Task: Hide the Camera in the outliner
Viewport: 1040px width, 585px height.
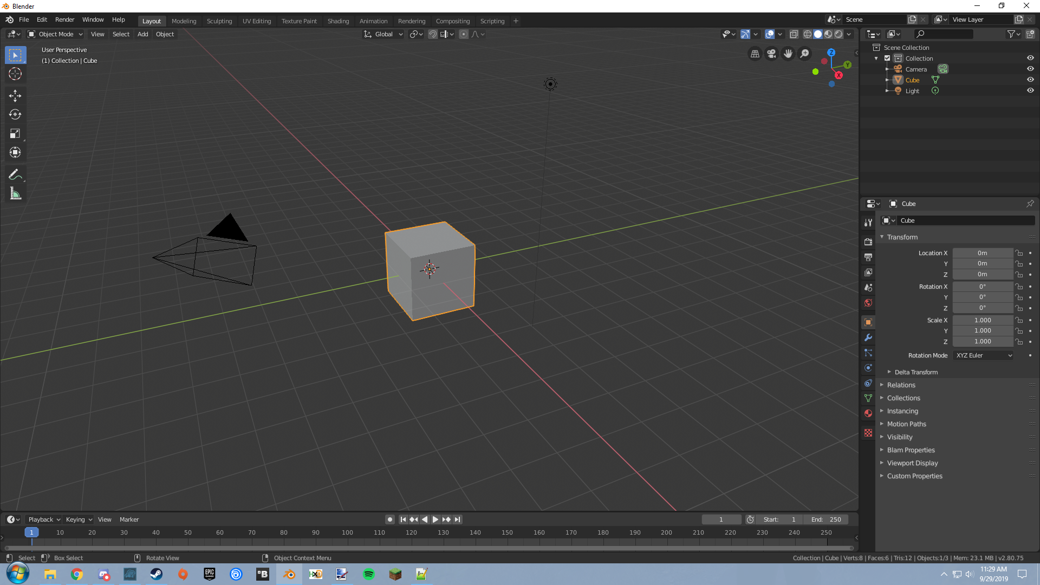Action: 1030,69
